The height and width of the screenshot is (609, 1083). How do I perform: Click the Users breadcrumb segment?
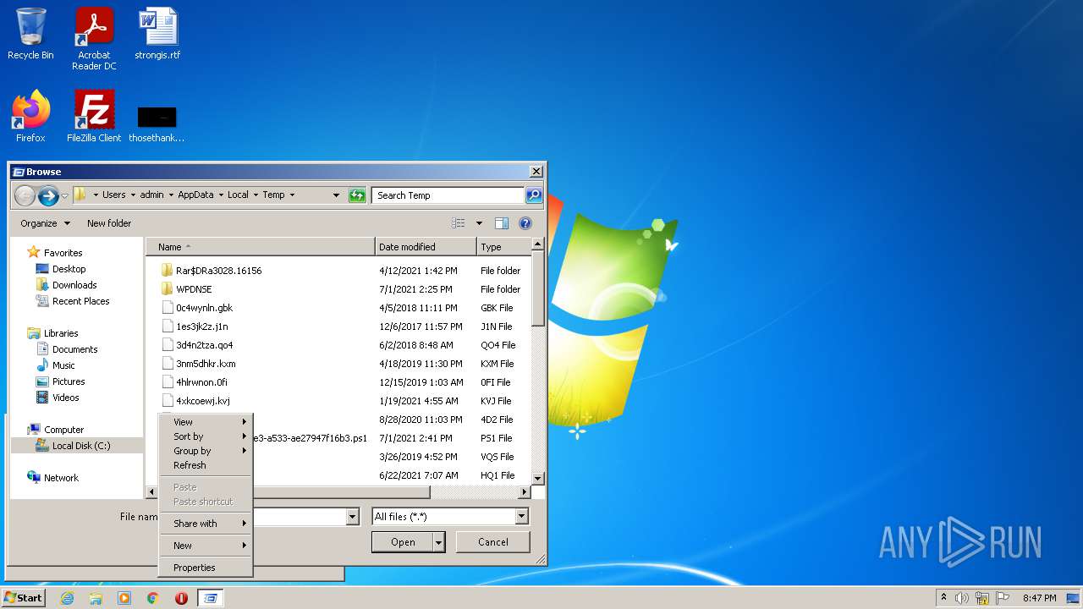(114, 195)
